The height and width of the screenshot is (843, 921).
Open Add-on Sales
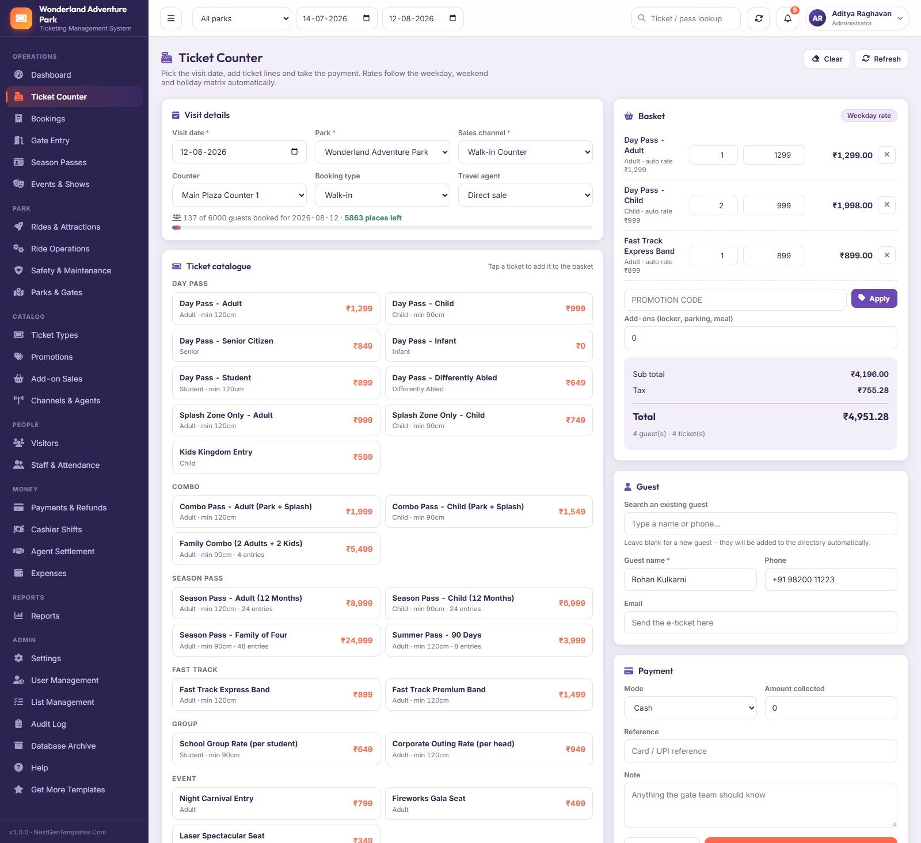tap(74, 379)
